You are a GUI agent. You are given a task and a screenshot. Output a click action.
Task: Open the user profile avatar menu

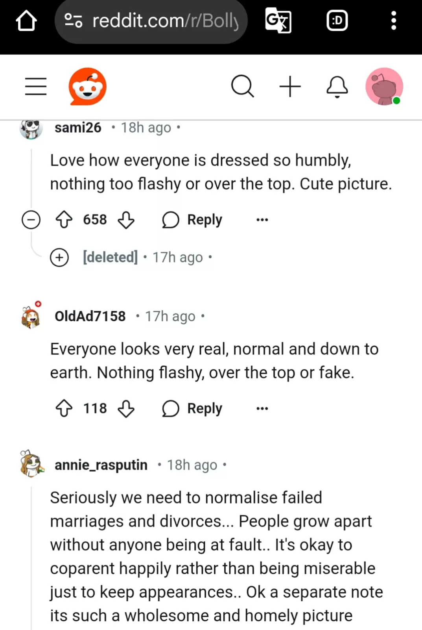pyautogui.click(x=384, y=87)
